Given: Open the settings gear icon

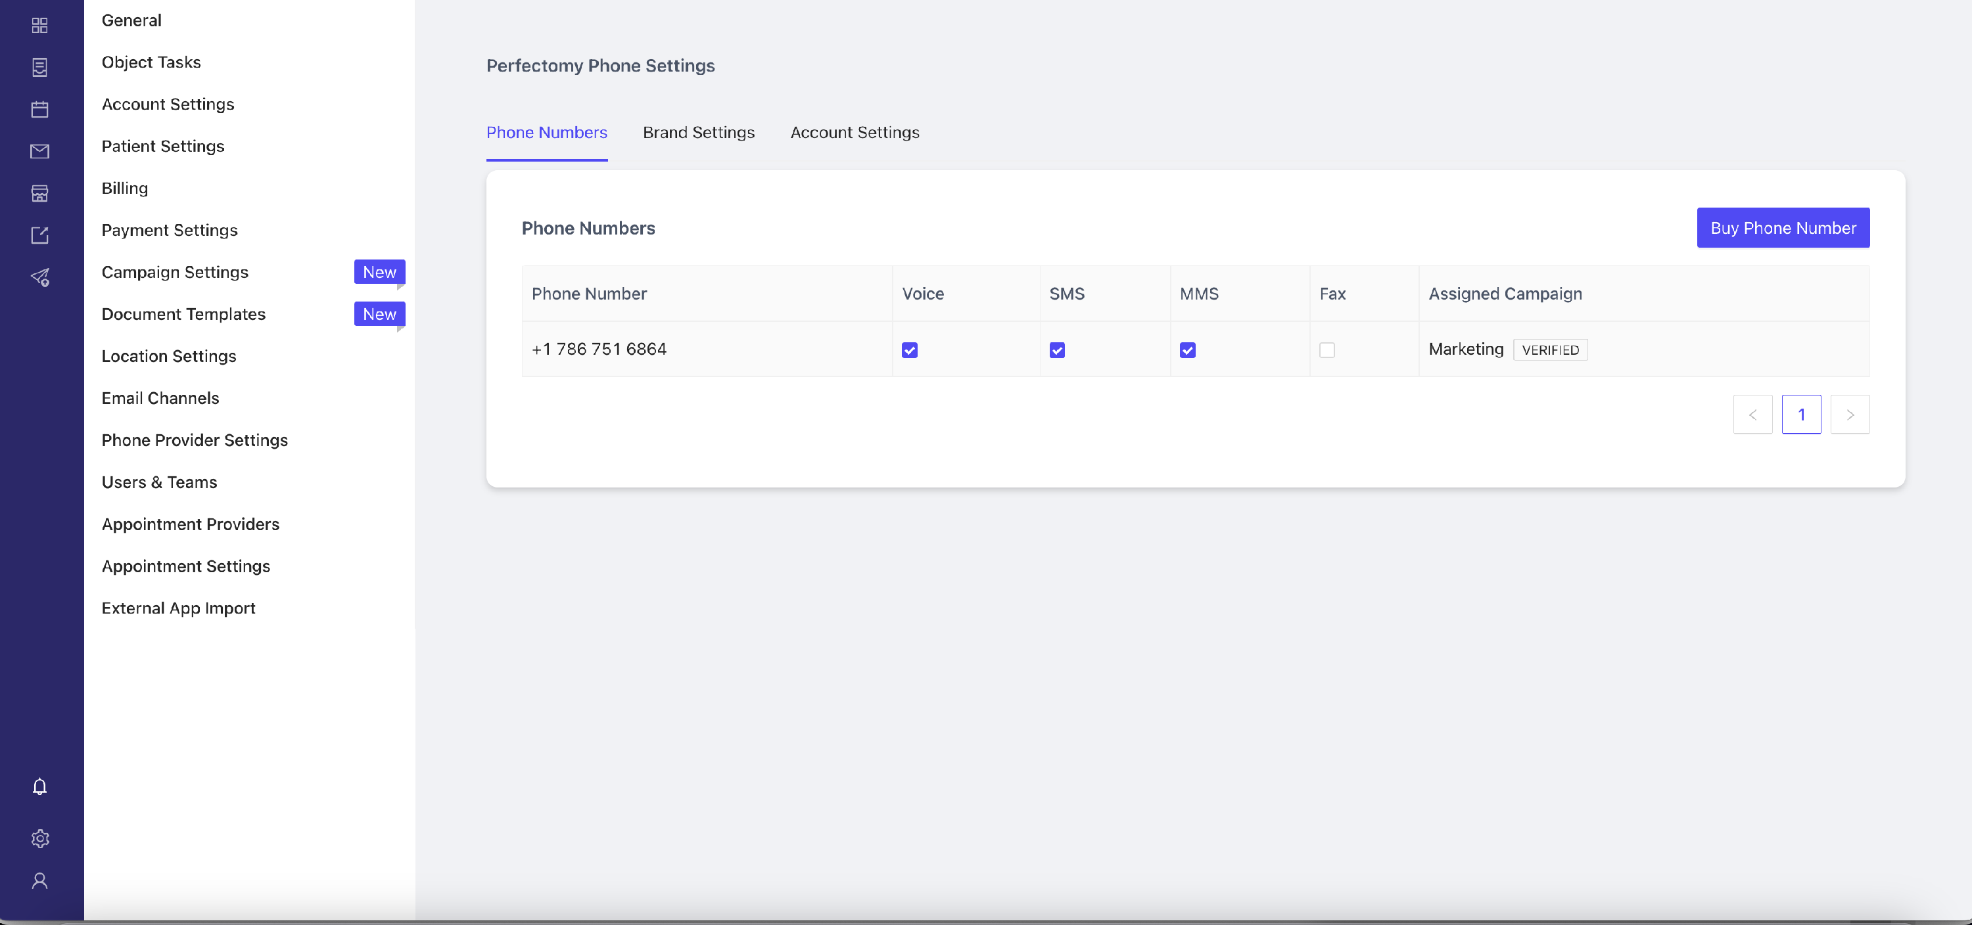Looking at the screenshot, I should (40, 838).
